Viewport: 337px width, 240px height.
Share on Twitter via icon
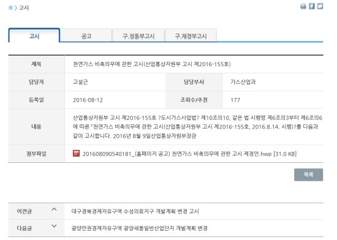[320, 6]
